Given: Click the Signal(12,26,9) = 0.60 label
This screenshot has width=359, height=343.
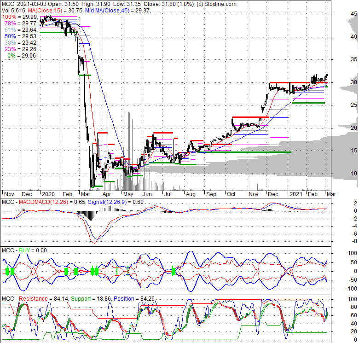Looking at the screenshot, I should click(x=116, y=202).
